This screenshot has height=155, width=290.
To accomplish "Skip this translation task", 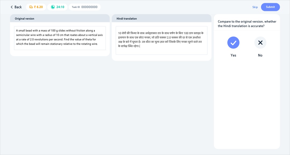I will coord(255,7).
